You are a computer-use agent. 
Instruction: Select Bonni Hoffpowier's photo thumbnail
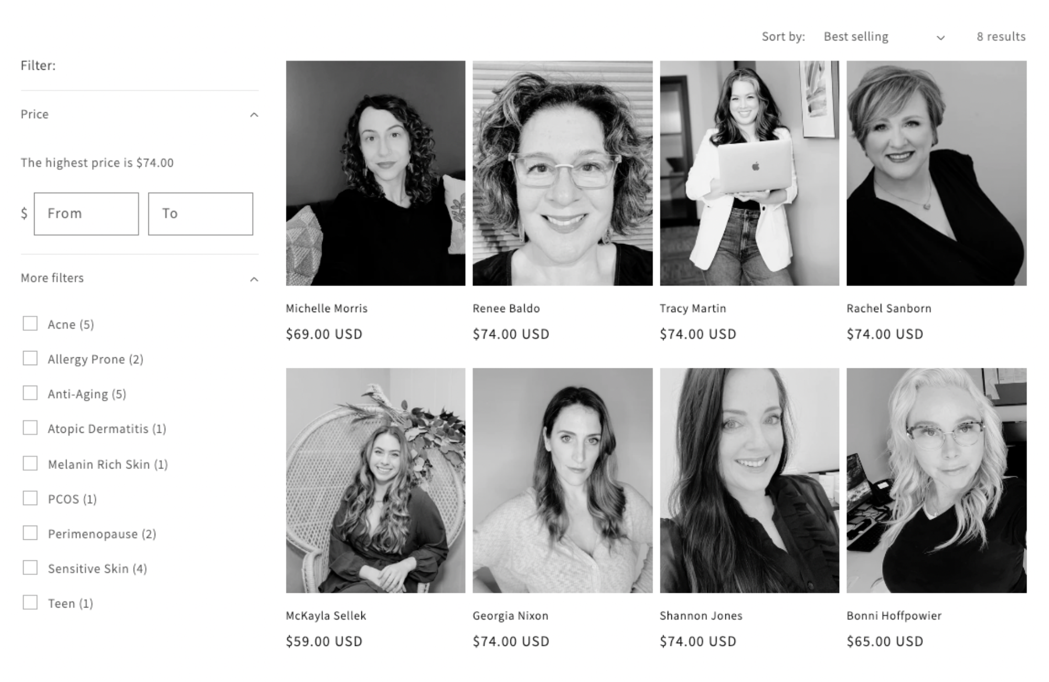click(937, 481)
